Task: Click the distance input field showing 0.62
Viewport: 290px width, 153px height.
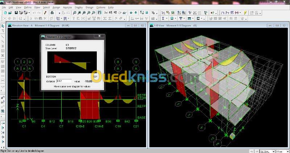Action: (x=64, y=81)
